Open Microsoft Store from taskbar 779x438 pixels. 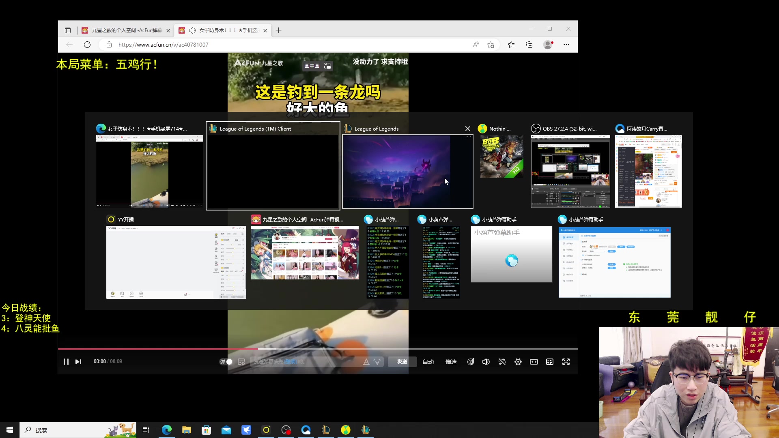(x=207, y=430)
